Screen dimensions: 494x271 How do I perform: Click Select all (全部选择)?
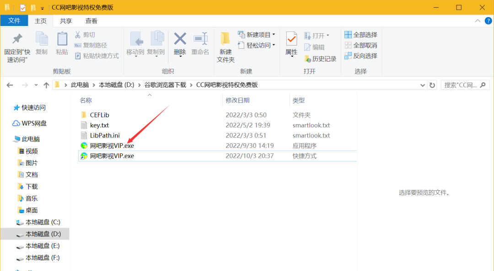pyautogui.click(x=361, y=35)
